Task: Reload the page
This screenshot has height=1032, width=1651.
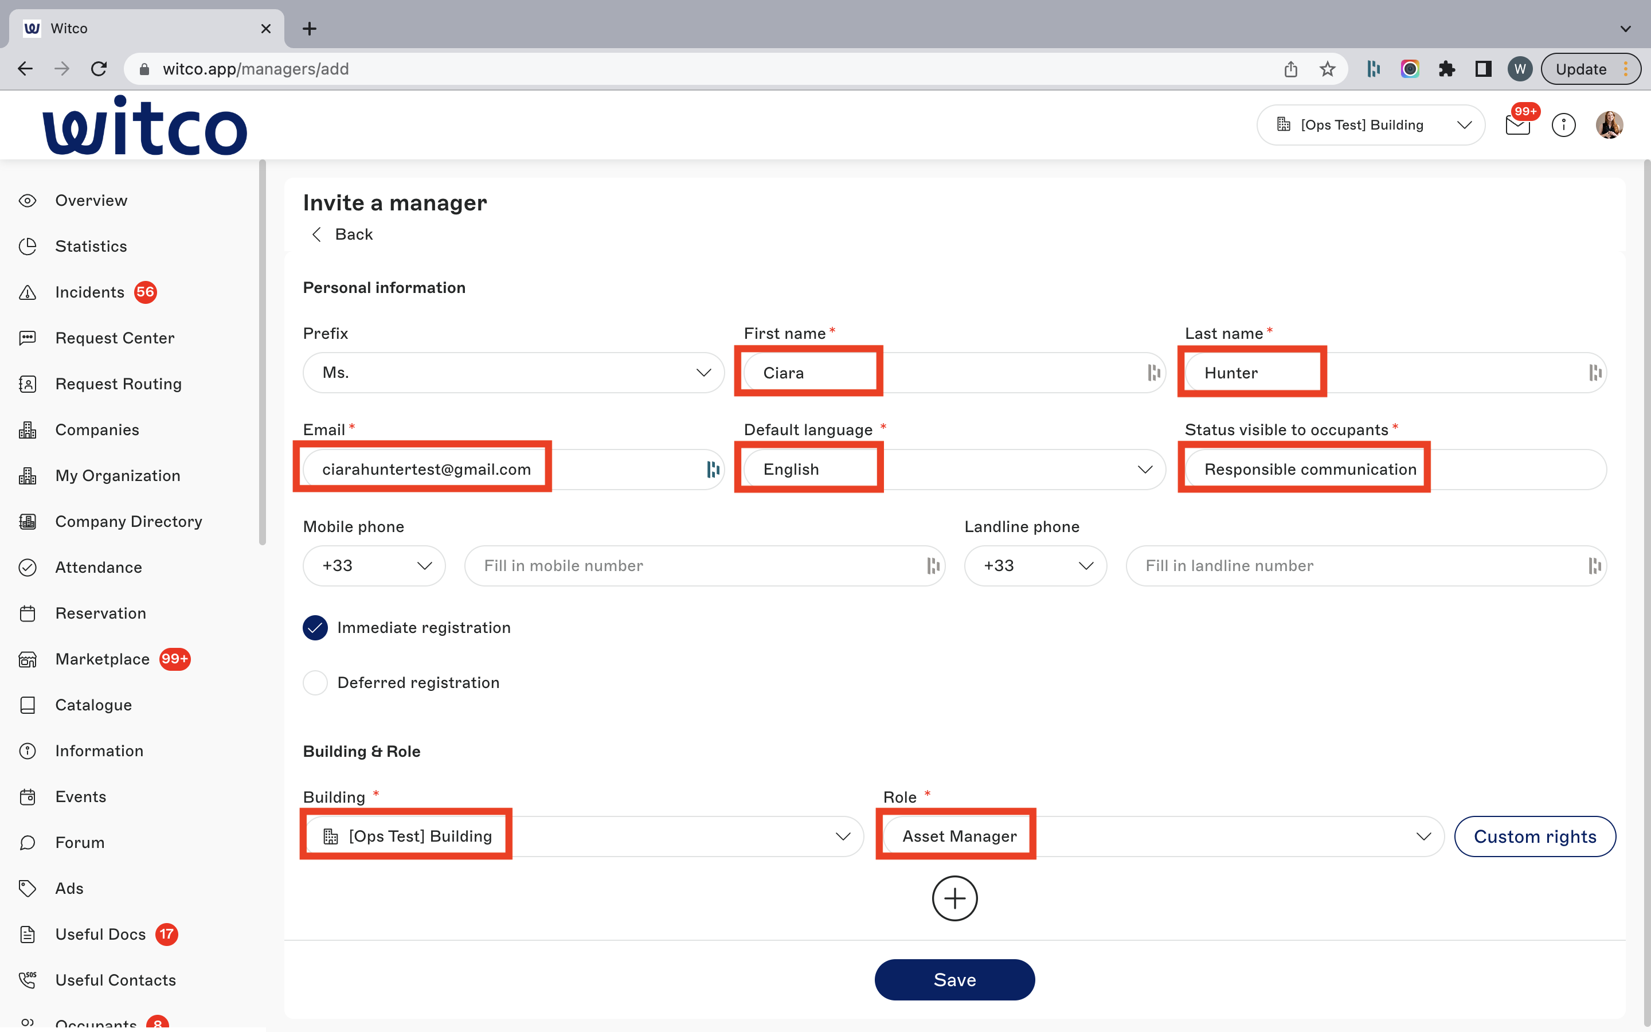Action: point(99,69)
